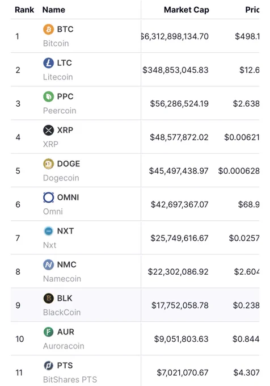Click the green Peercoin leaf icon

coord(48,96)
